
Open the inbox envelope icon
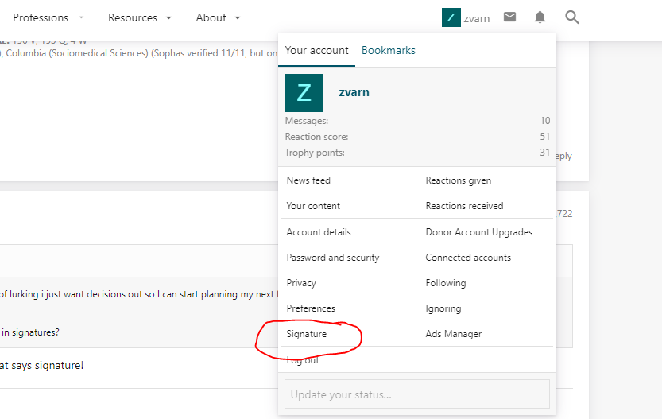[510, 17]
